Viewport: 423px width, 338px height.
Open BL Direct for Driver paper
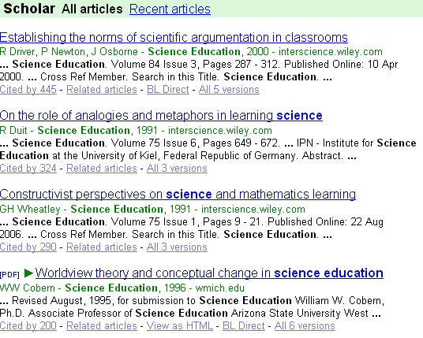point(168,89)
